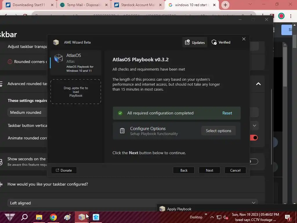
Task: Click 'How would you like your taskbar configured?'
Action: [48, 184]
